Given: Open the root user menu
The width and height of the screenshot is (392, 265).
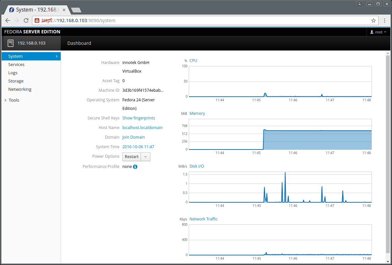Looking at the screenshot, I should 378,32.
